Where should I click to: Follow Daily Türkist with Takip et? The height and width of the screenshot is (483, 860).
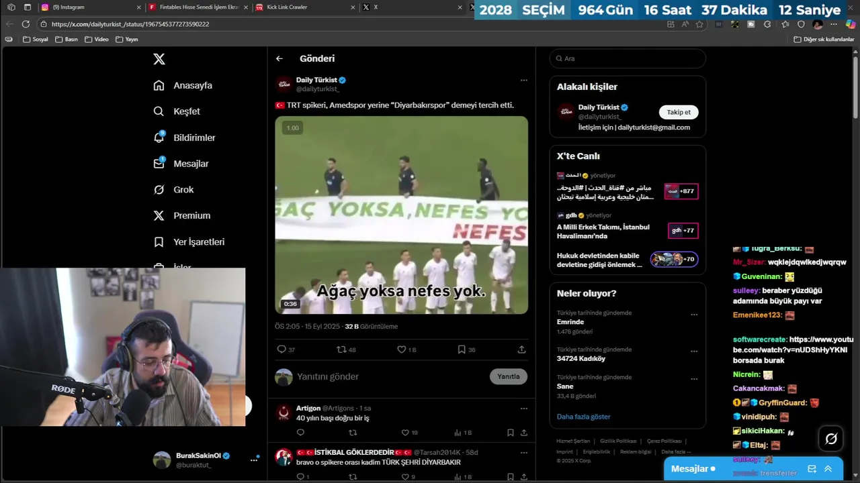click(x=679, y=112)
